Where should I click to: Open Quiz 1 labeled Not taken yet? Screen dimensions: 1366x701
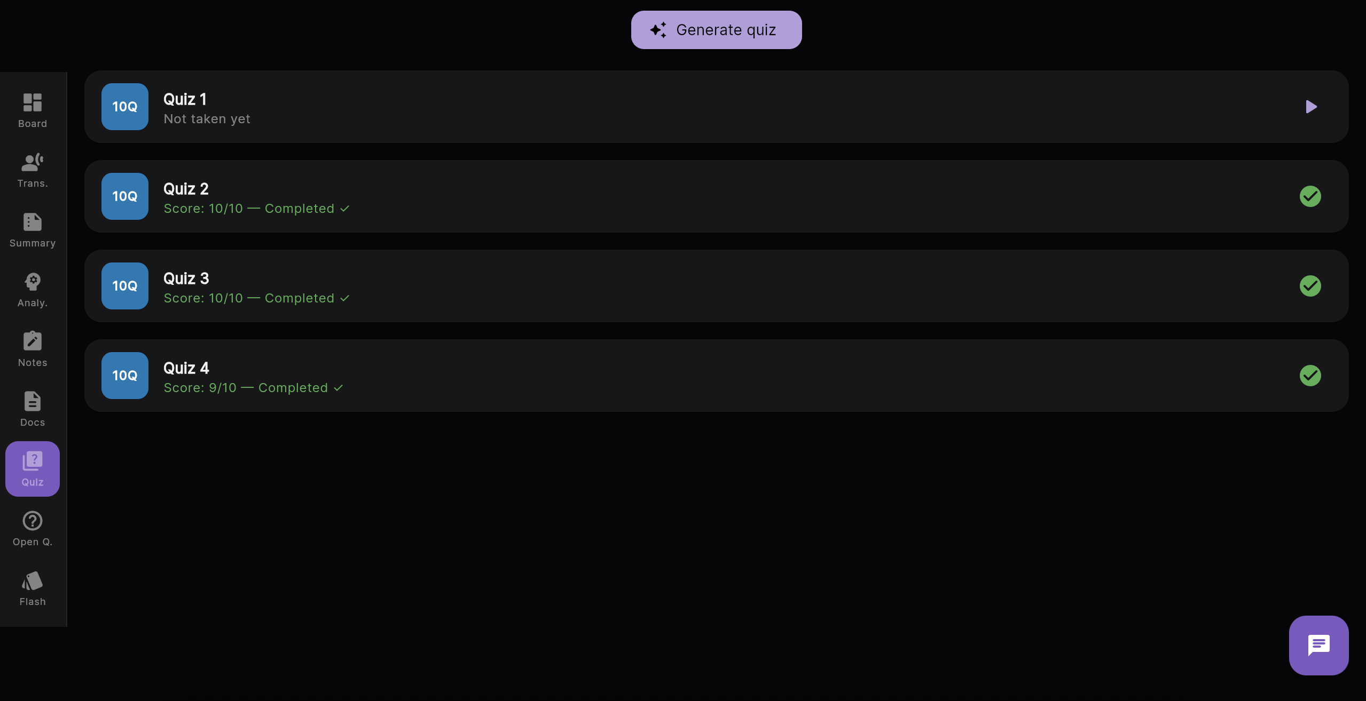point(641,107)
